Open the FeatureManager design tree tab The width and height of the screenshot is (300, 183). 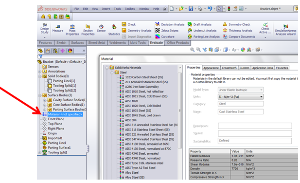(40, 51)
